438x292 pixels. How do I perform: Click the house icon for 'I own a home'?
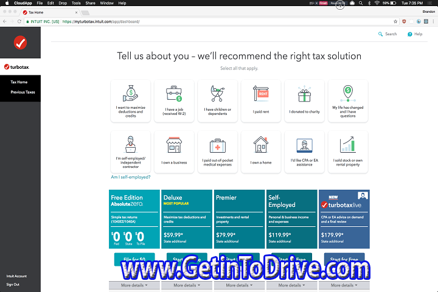point(261,145)
